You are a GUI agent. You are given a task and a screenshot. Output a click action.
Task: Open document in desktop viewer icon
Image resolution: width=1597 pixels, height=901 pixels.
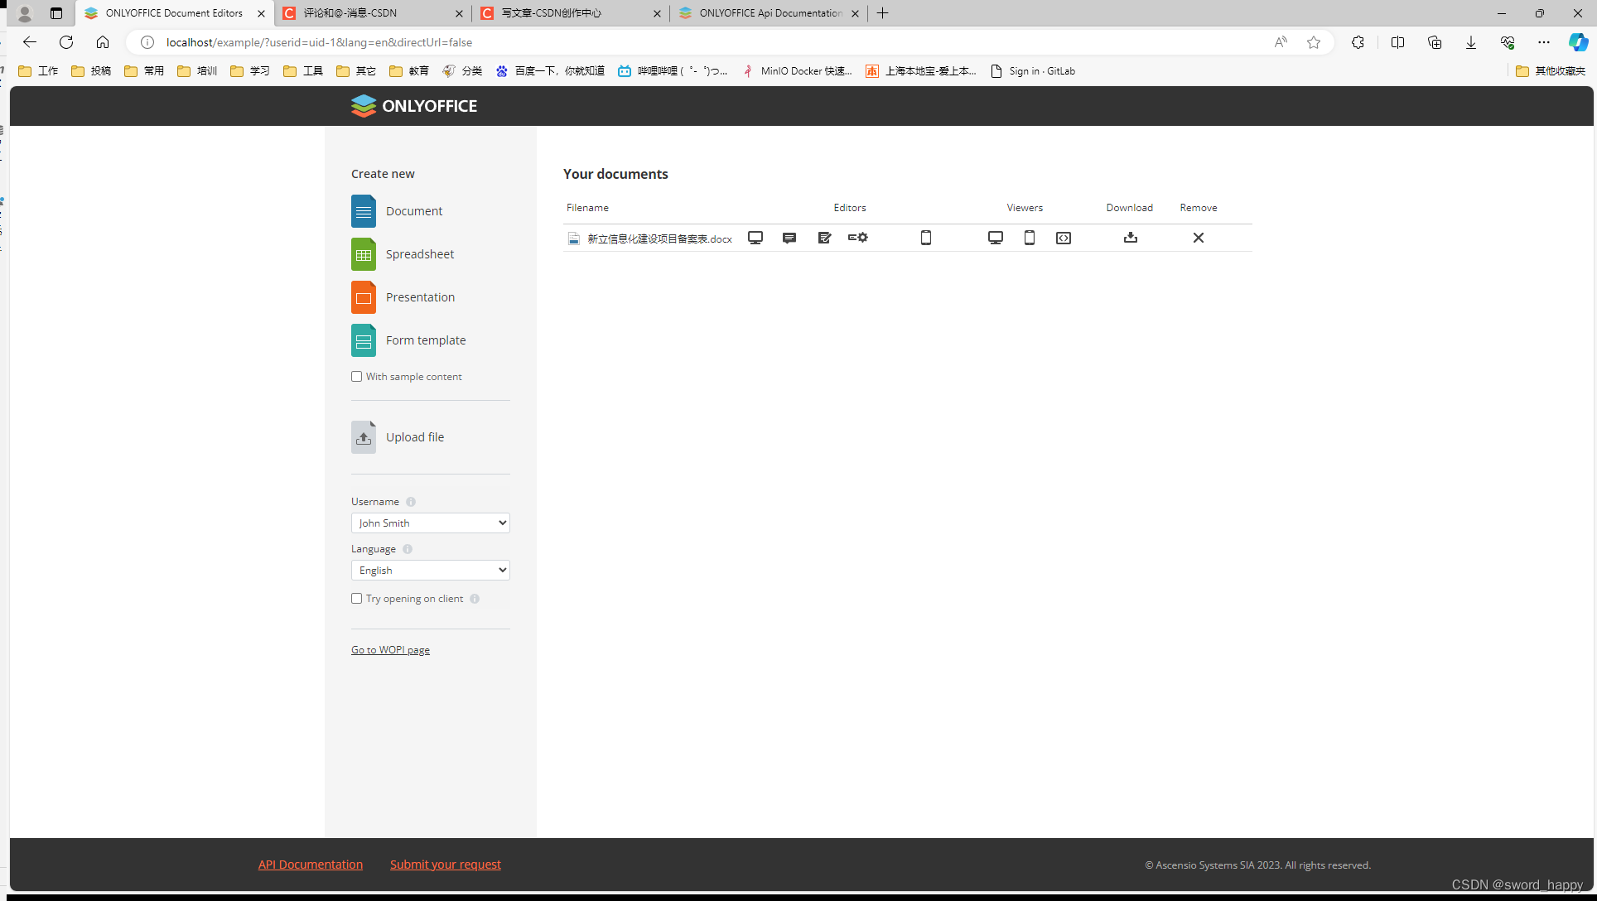(996, 238)
